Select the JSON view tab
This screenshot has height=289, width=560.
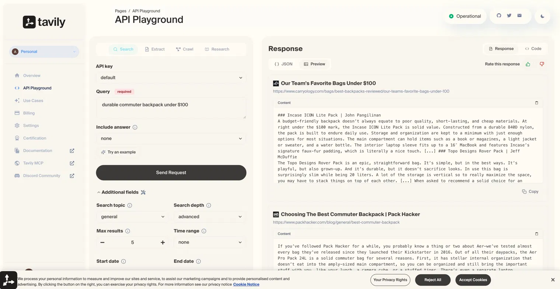point(284,64)
